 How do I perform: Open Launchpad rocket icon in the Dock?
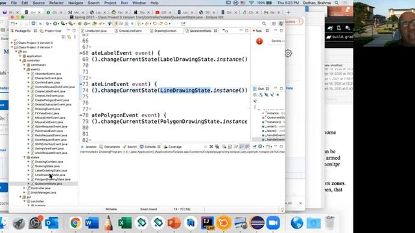point(19,223)
